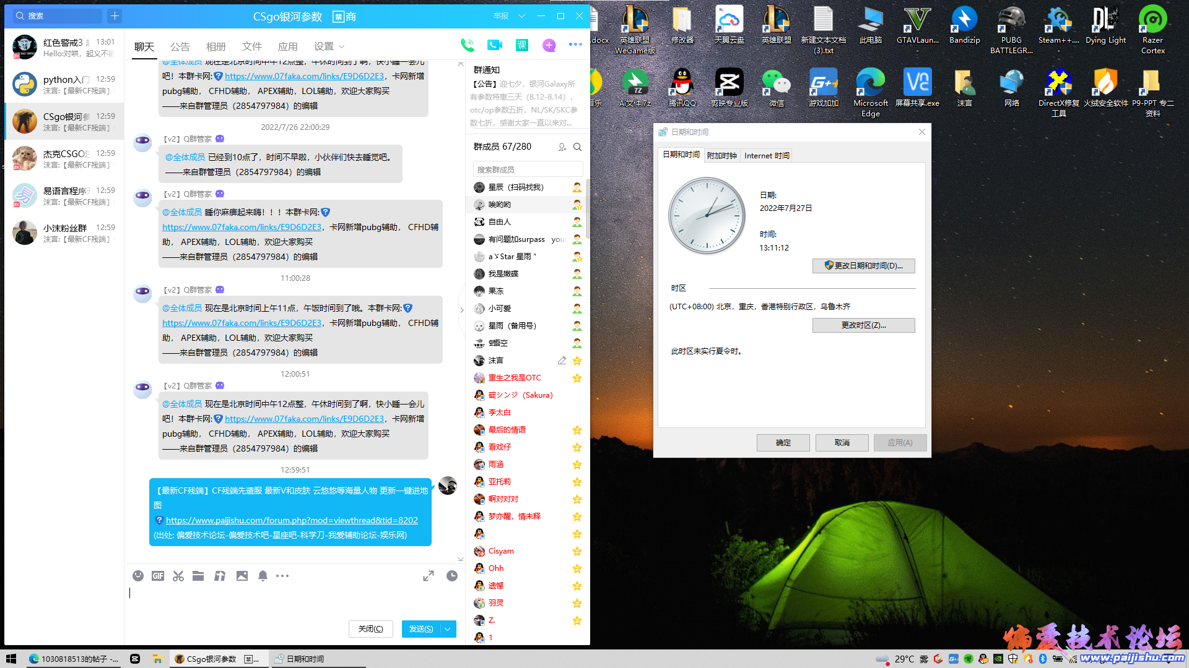The width and height of the screenshot is (1189, 668).
Task: Expand dropdown arrow beside 举报
Action: click(521, 16)
